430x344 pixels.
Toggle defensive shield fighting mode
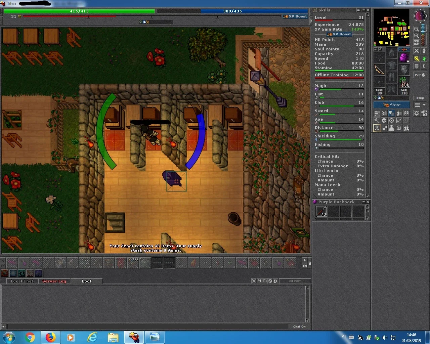coord(417,66)
